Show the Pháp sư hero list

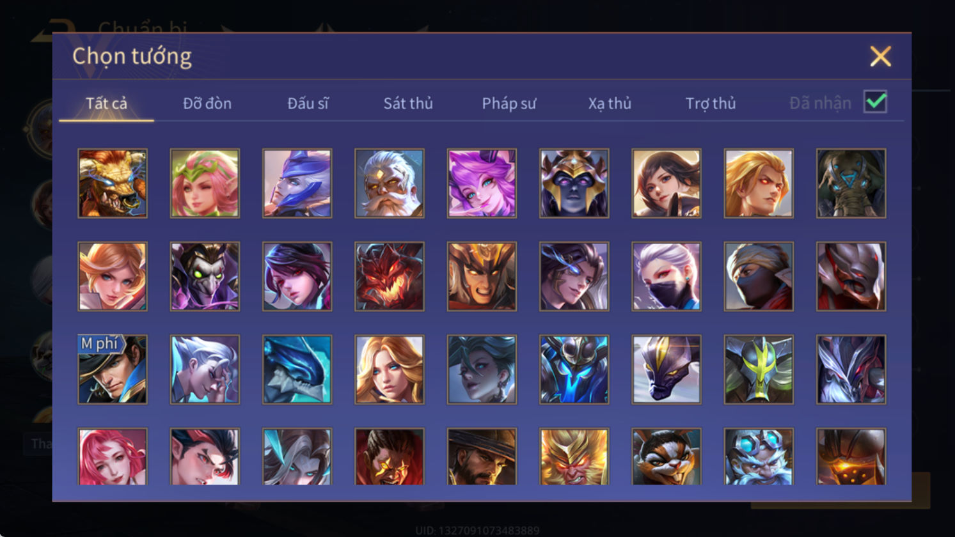pos(509,103)
